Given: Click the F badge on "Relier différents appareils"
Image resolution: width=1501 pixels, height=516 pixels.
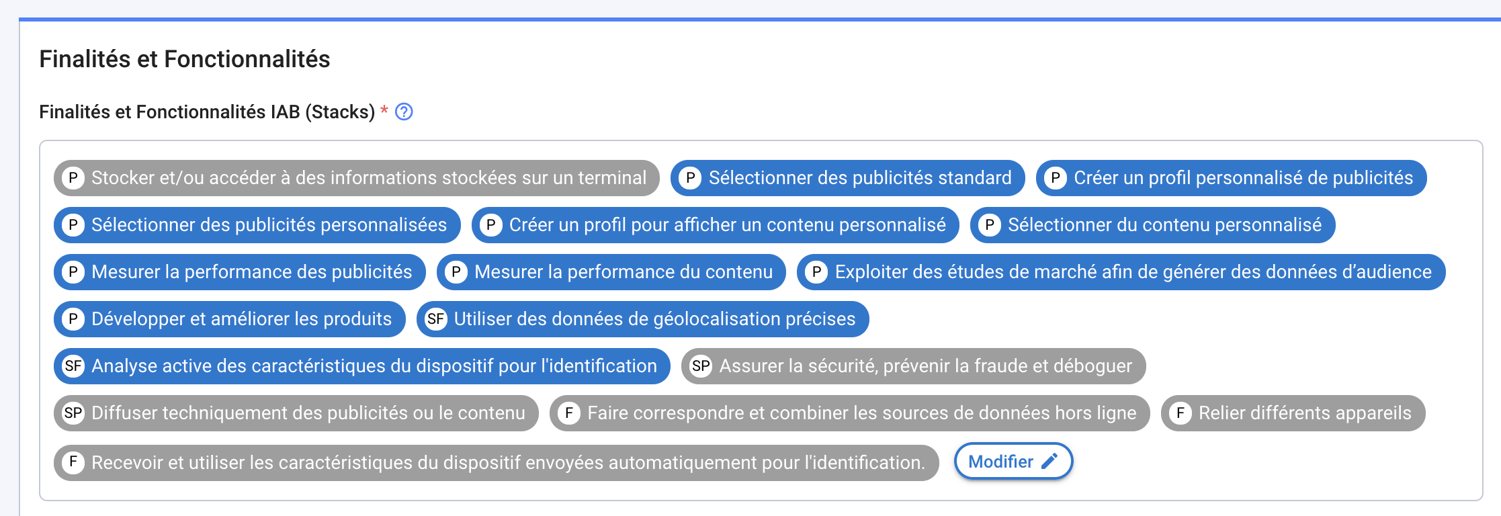Looking at the screenshot, I should tap(1180, 413).
